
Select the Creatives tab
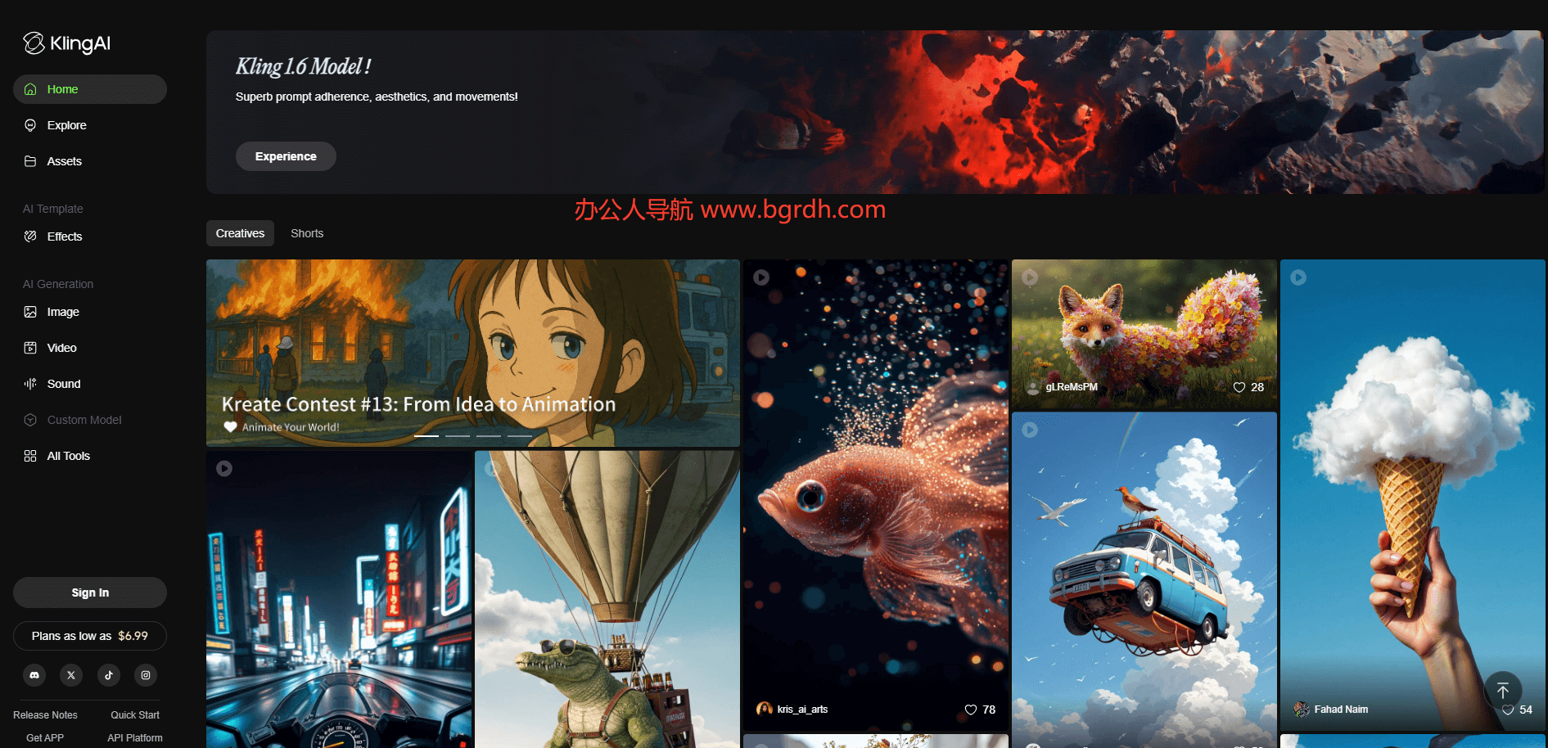(240, 233)
